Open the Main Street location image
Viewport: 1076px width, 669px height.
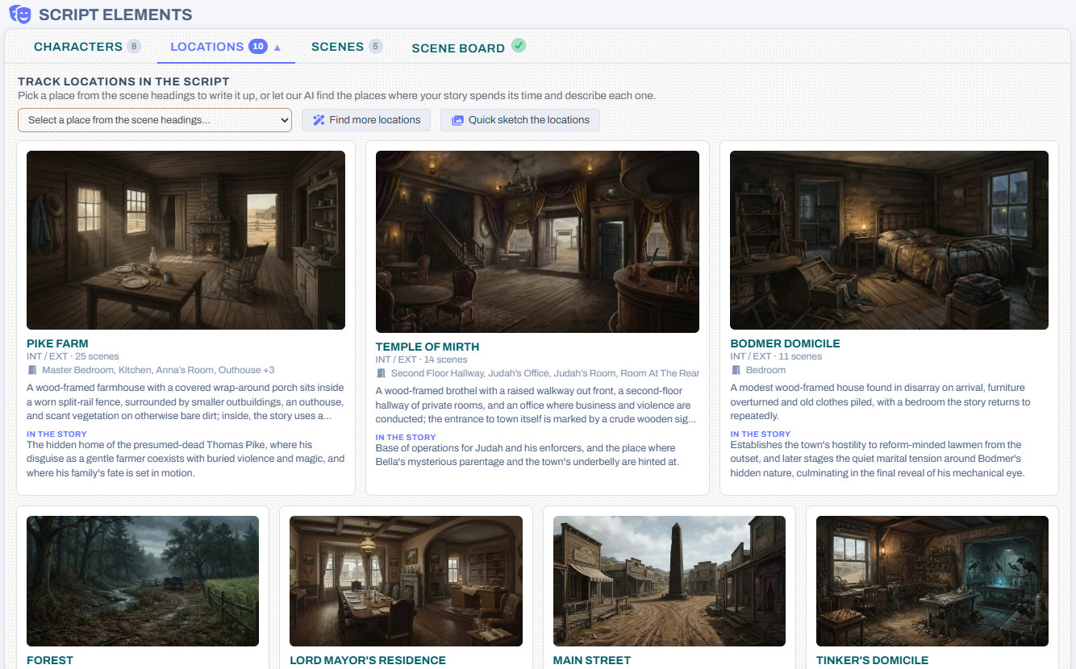(x=669, y=581)
